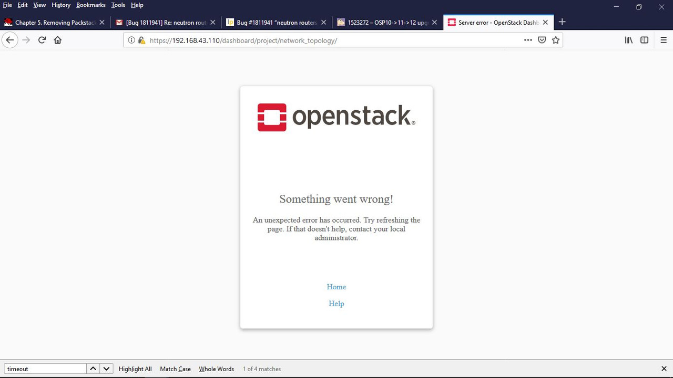The width and height of the screenshot is (673, 378).
Task: Bookmark this page with the star
Action: click(x=556, y=40)
